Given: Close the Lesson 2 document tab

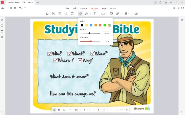Looking at the screenshot, I should (33, 2).
